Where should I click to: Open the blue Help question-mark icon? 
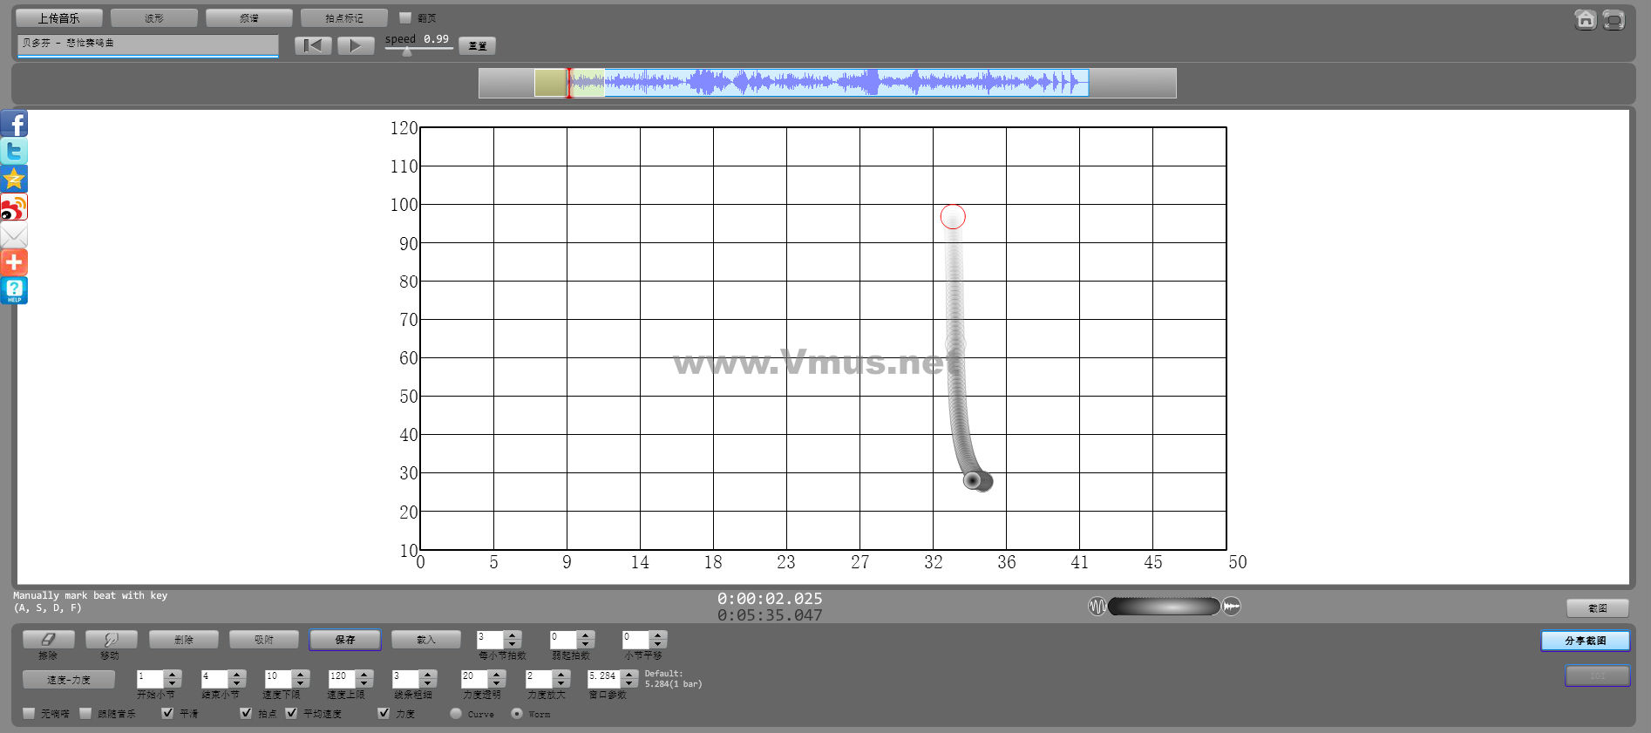coord(14,290)
